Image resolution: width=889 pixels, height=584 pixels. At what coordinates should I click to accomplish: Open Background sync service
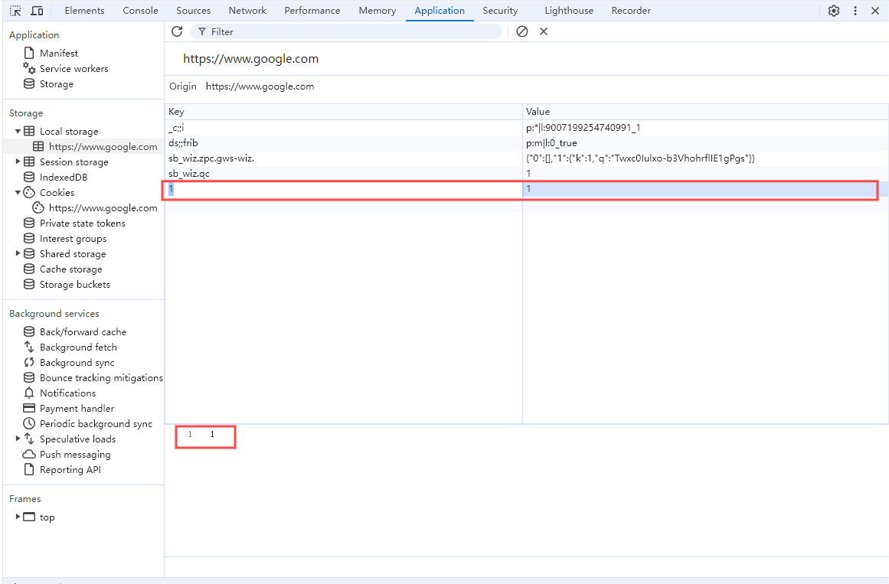(77, 363)
